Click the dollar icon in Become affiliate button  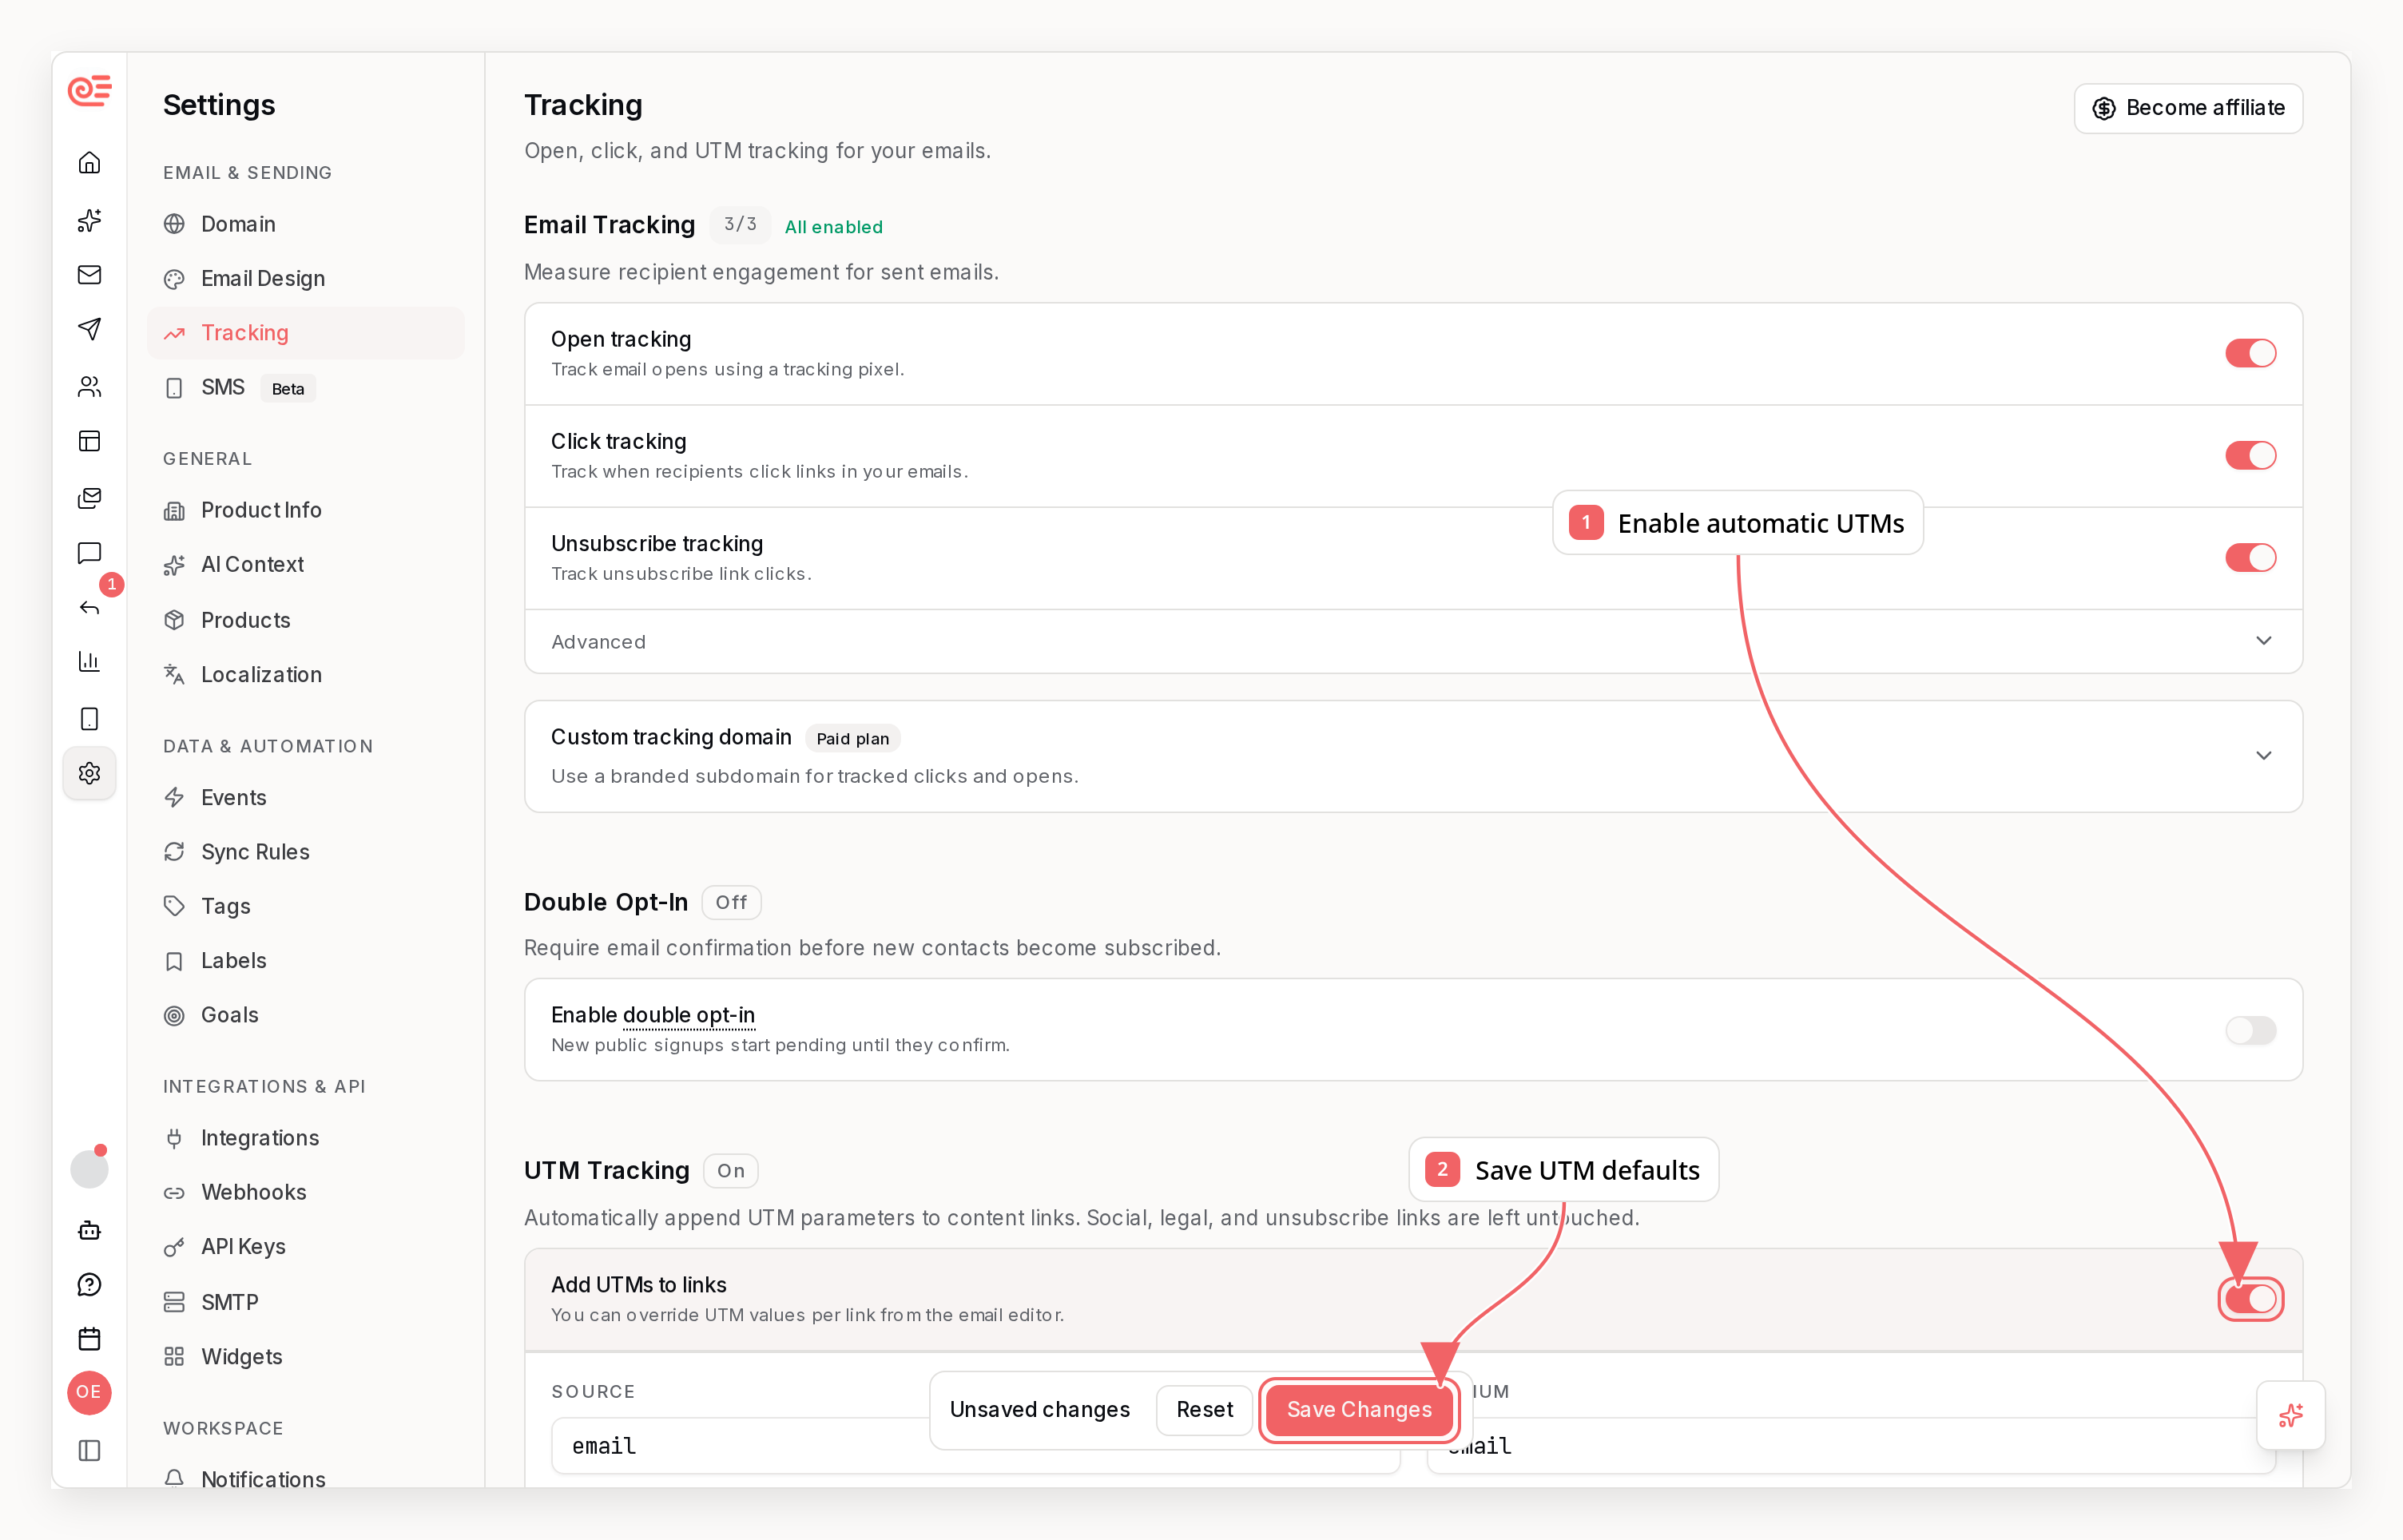point(2103,108)
